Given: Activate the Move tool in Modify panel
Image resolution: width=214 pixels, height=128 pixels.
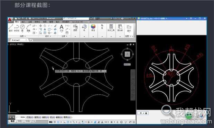Looking at the screenshot, I should click(40, 26).
